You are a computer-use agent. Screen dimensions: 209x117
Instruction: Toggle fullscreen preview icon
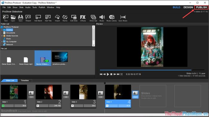pos(122,74)
